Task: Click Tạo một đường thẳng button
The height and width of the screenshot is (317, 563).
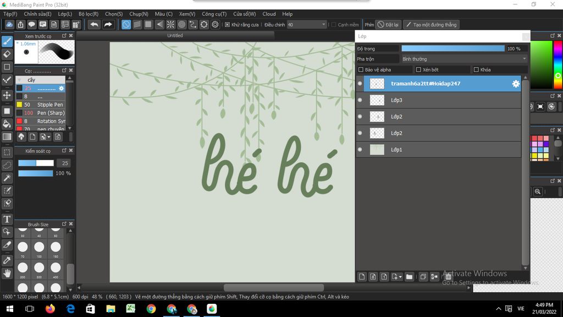Action: pyautogui.click(x=431, y=24)
